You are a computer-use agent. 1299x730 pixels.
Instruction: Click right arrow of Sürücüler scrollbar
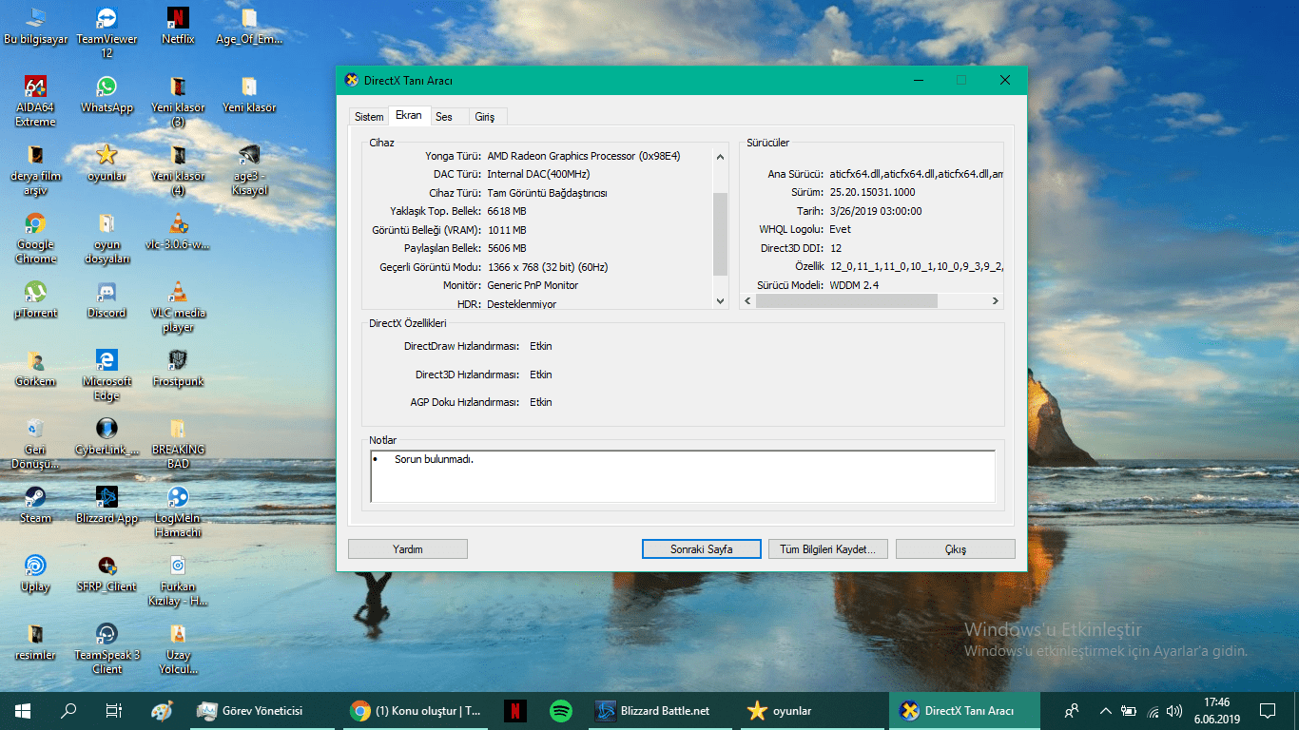pyautogui.click(x=996, y=300)
